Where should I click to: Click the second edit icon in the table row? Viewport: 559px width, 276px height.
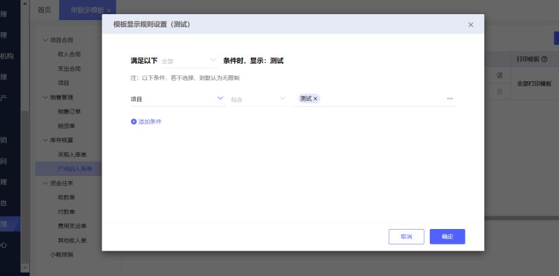(x=499, y=91)
